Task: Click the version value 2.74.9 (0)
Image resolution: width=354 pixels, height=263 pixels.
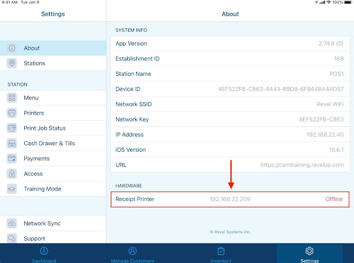Action: (x=331, y=43)
